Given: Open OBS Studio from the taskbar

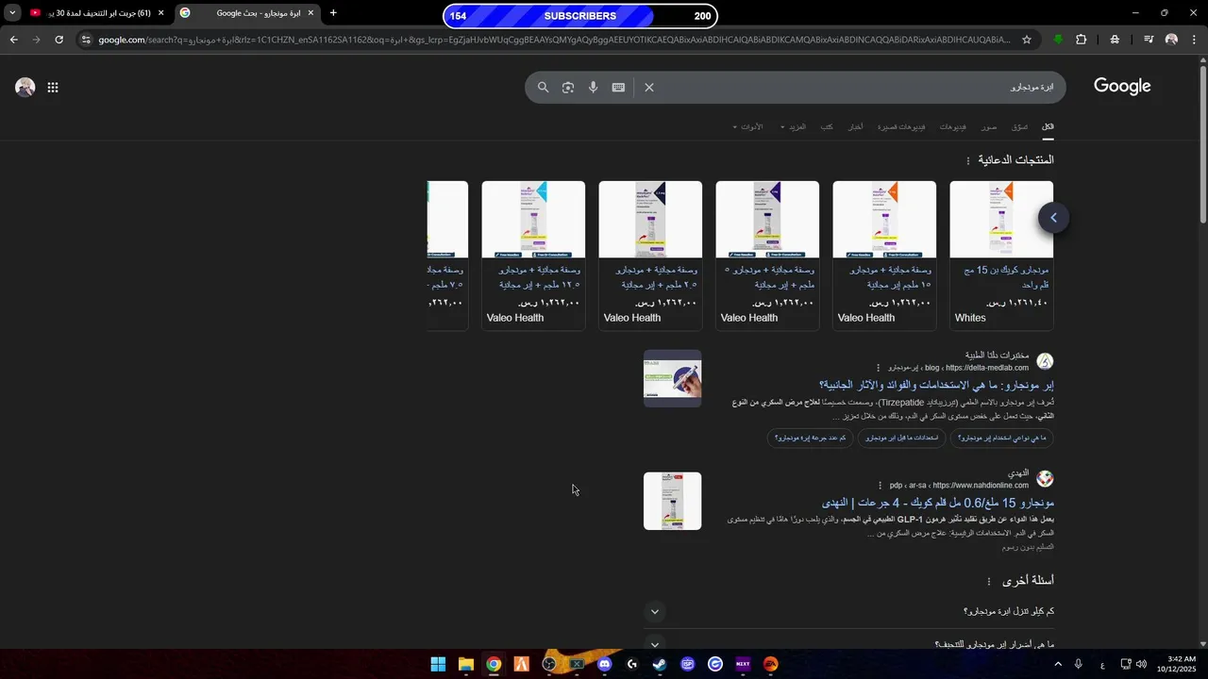Looking at the screenshot, I should click(x=549, y=664).
